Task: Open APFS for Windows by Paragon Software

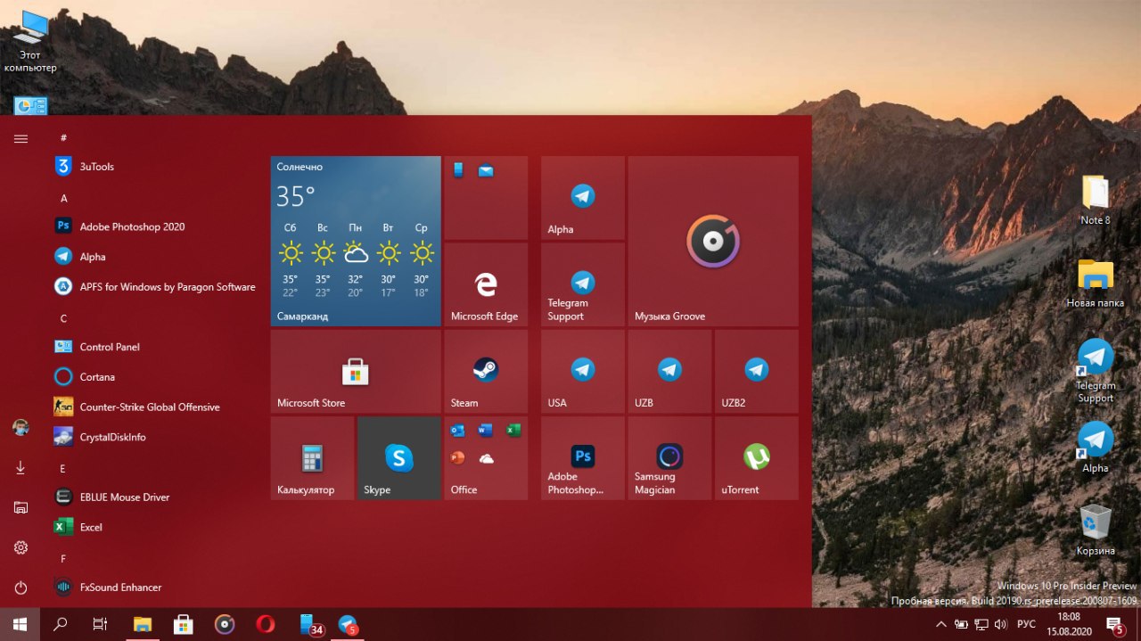Action: (x=156, y=287)
